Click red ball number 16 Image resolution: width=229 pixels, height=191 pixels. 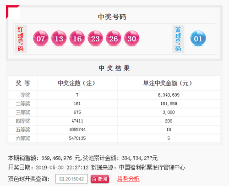[x=77, y=38]
